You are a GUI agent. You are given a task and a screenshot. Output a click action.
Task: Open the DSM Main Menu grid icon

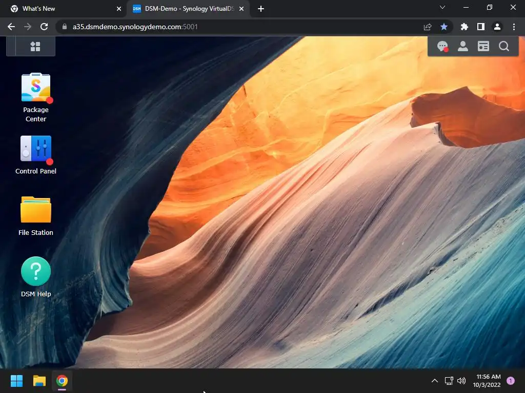(35, 47)
